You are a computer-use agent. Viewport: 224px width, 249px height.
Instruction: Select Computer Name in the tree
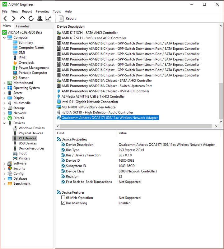click(31, 48)
